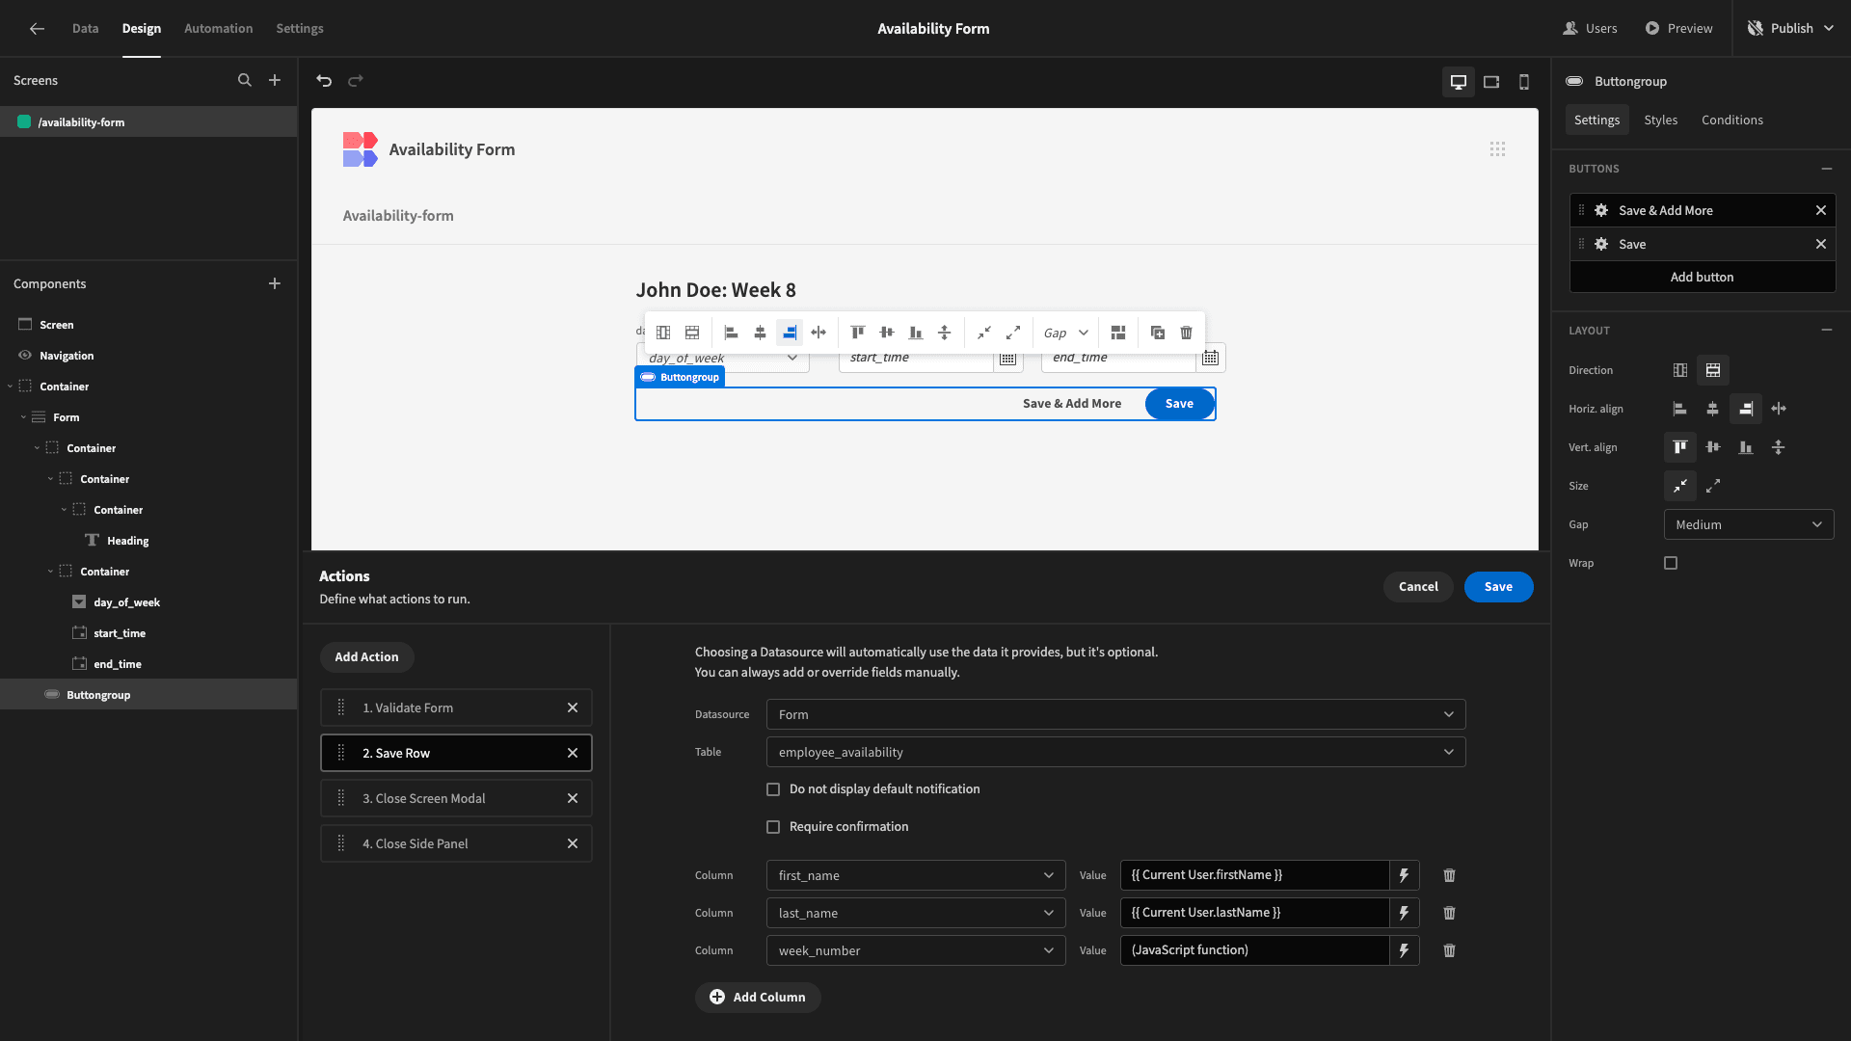Tick the Require confirmation checkbox
Viewport: 1851px width, 1041px height.
(773, 827)
